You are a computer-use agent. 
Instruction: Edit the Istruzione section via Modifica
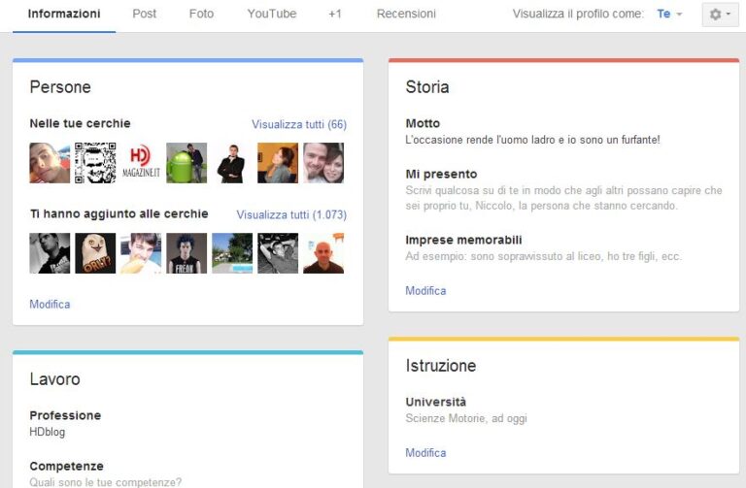click(425, 453)
